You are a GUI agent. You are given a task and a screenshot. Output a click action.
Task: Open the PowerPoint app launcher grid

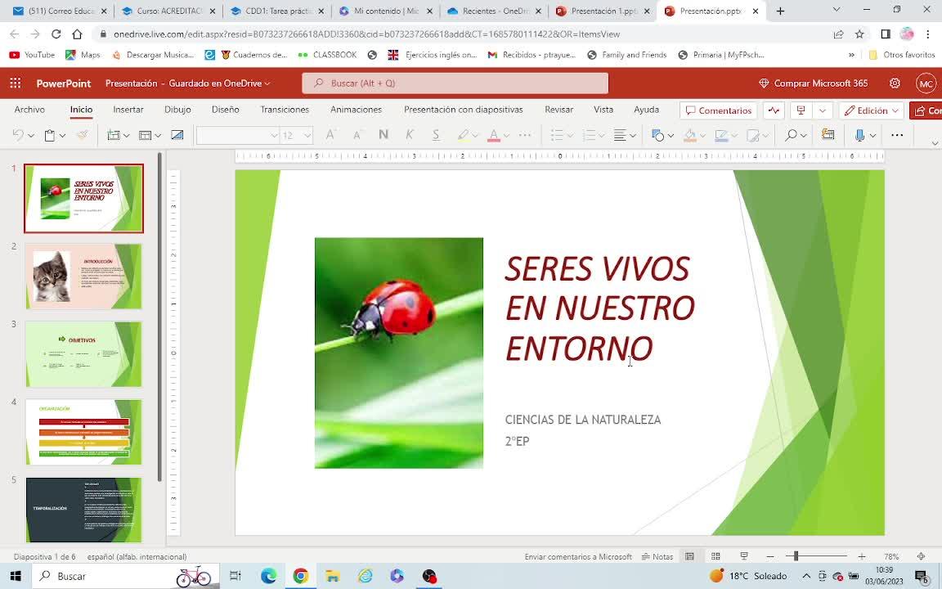click(x=16, y=83)
